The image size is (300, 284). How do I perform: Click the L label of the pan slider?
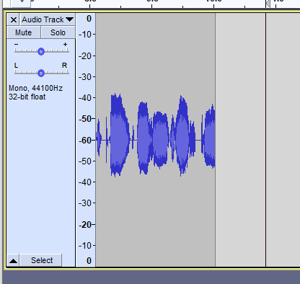pyautogui.click(x=16, y=66)
